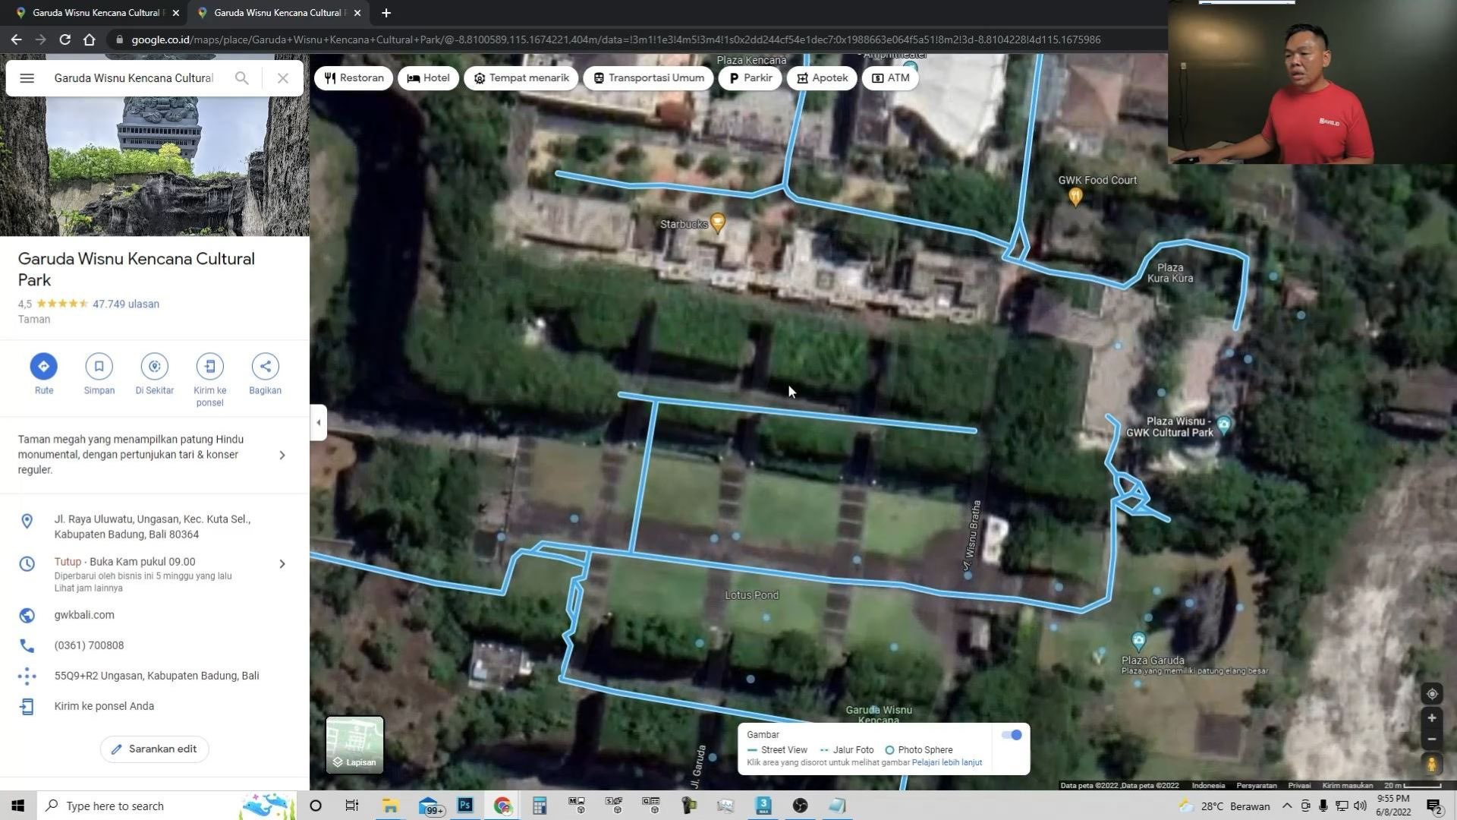Zoom in the map with plus
Viewport: 1457px width, 820px height.
click(1431, 718)
